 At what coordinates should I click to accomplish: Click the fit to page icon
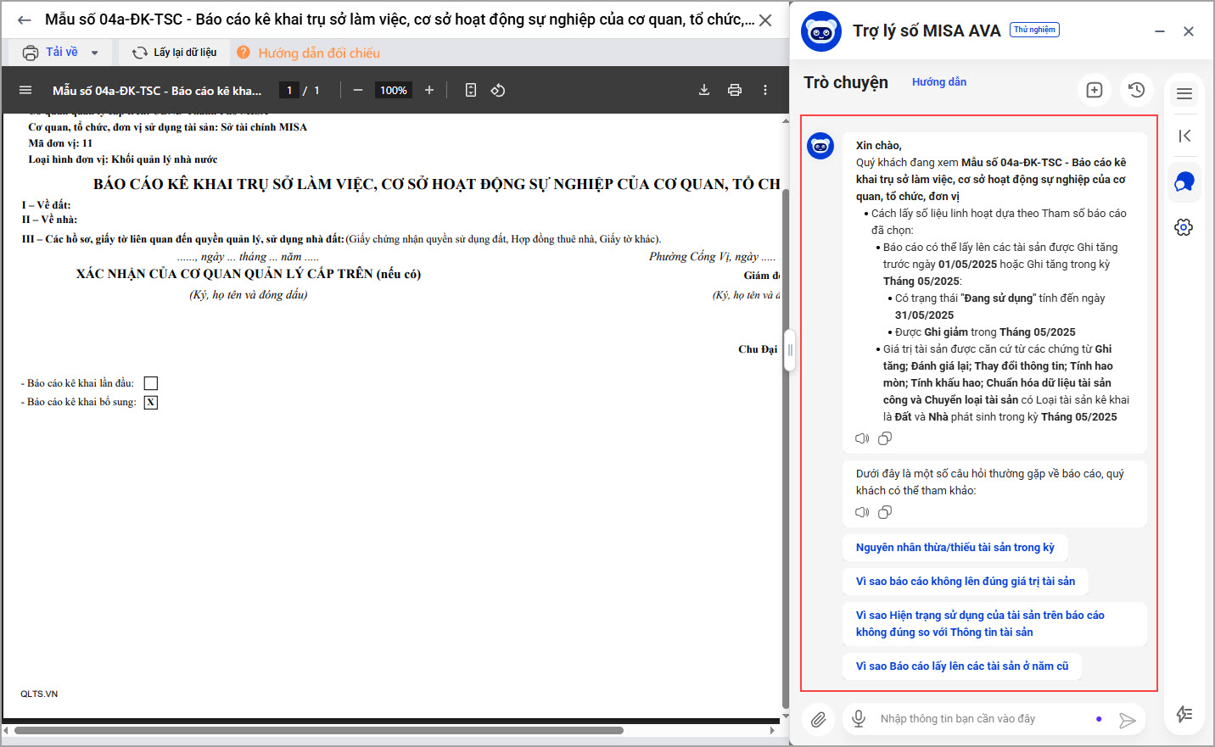(471, 90)
